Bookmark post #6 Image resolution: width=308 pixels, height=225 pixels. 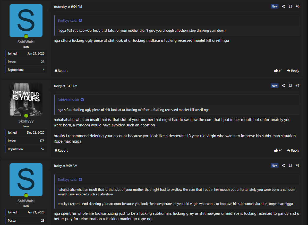click(290, 6)
